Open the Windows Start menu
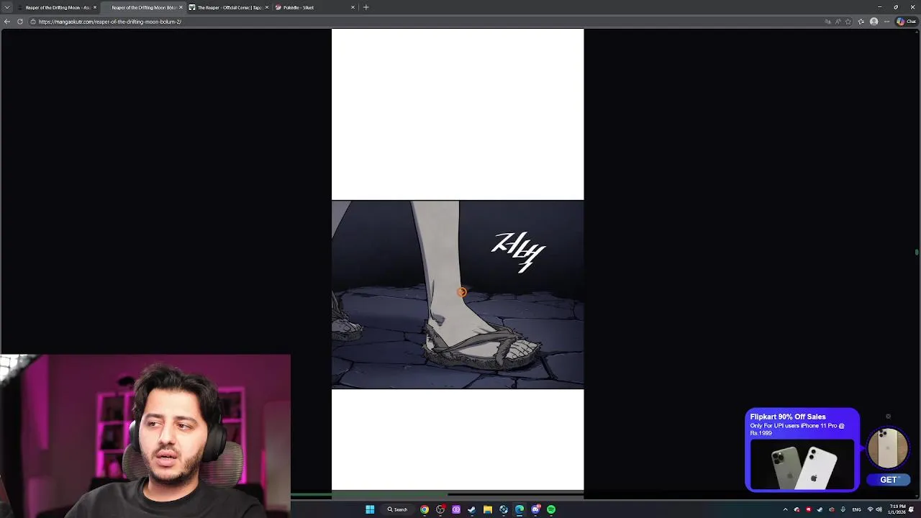The height and width of the screenshot is (518, 921). pyautogui.click(x=370, y=509)
